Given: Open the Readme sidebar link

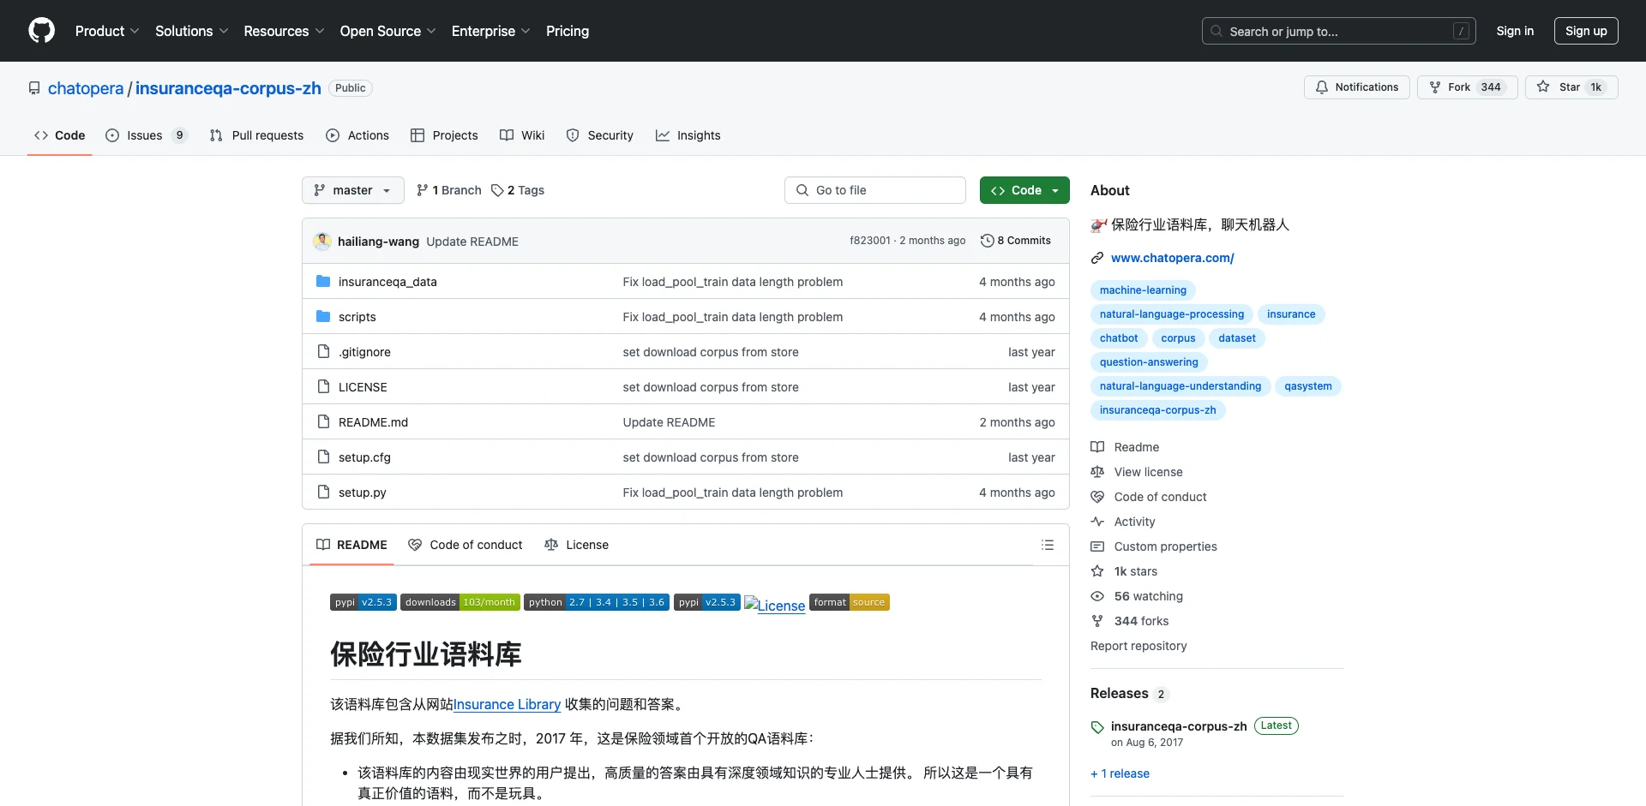Looking at the screenshot, I should (x=1125, y=447).
